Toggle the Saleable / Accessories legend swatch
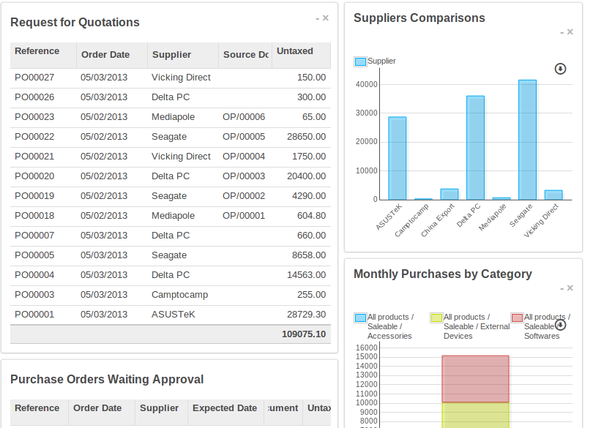Image resolution: width=593 pixels, height=428 pixels. pyautogui.click(x=360, y=318)
